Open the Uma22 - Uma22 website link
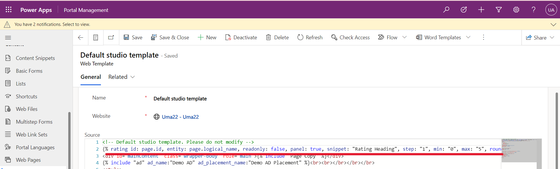 click(180, 117)
